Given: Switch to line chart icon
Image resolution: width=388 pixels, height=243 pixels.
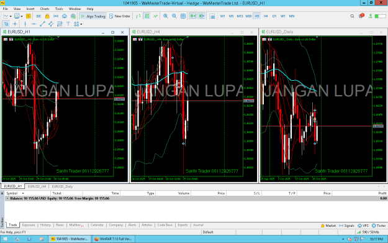Looking at the screenshot, I should point(156,16).
